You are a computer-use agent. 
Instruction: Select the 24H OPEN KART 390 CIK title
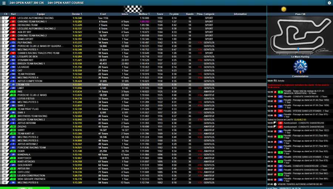(x=26, y=3)
